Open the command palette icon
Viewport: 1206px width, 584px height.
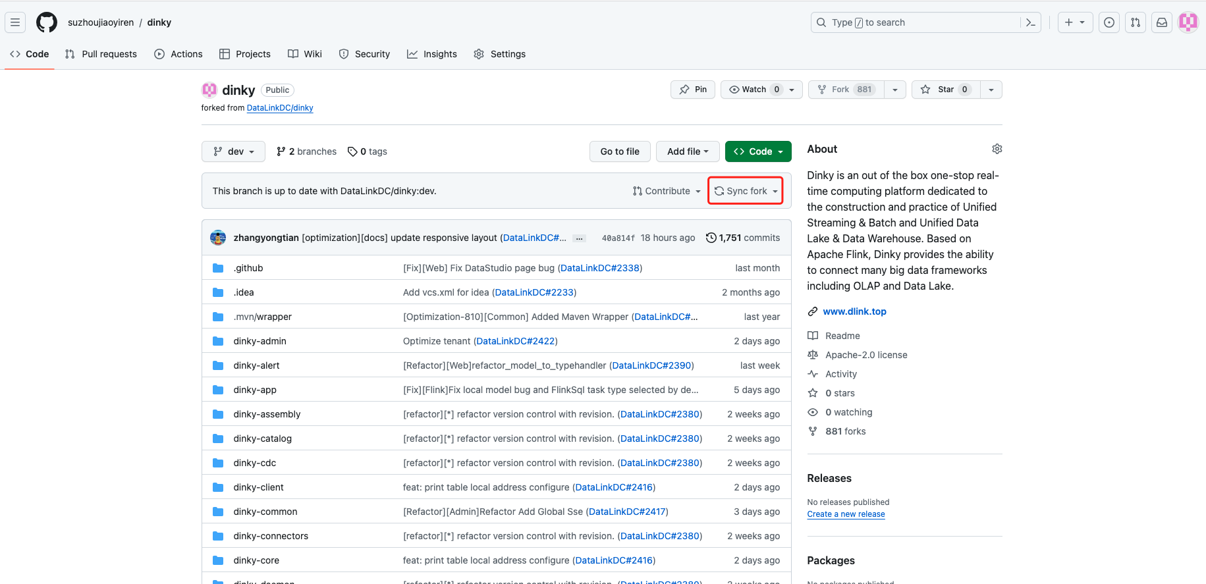pyautogui.click(x=1031, y=22)
